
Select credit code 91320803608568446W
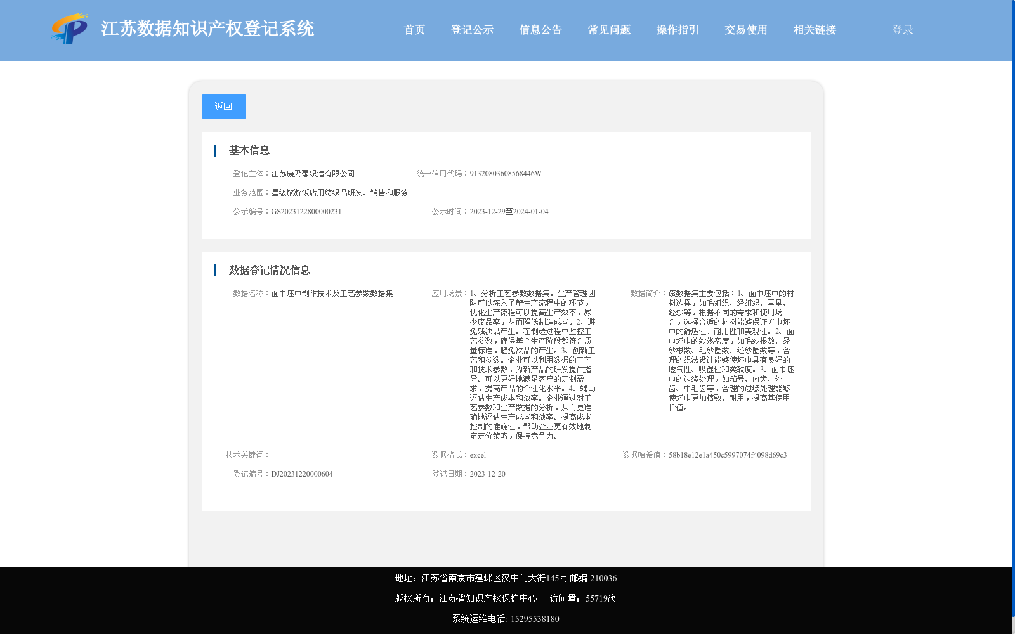[506, 174]
